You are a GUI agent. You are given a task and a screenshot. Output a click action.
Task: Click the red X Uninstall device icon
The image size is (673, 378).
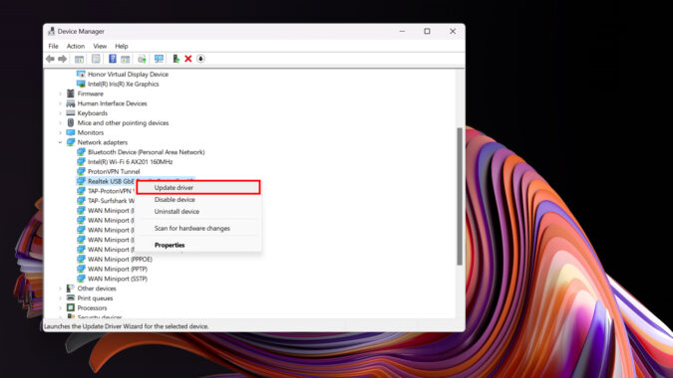click(x=188, y=59)
